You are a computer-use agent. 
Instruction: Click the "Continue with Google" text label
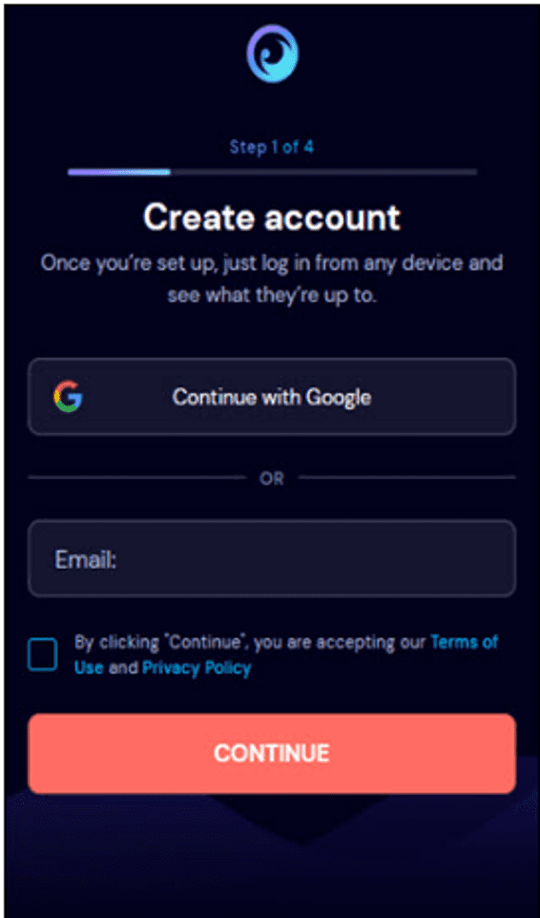coord(272,397)
